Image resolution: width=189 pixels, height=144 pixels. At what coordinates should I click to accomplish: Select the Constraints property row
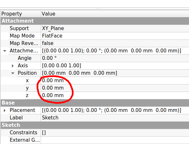[95, 133]
